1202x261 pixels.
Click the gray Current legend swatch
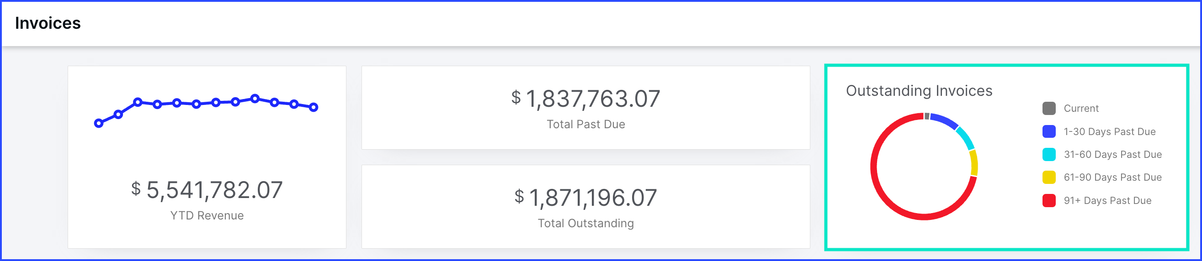coord(1049,108)
